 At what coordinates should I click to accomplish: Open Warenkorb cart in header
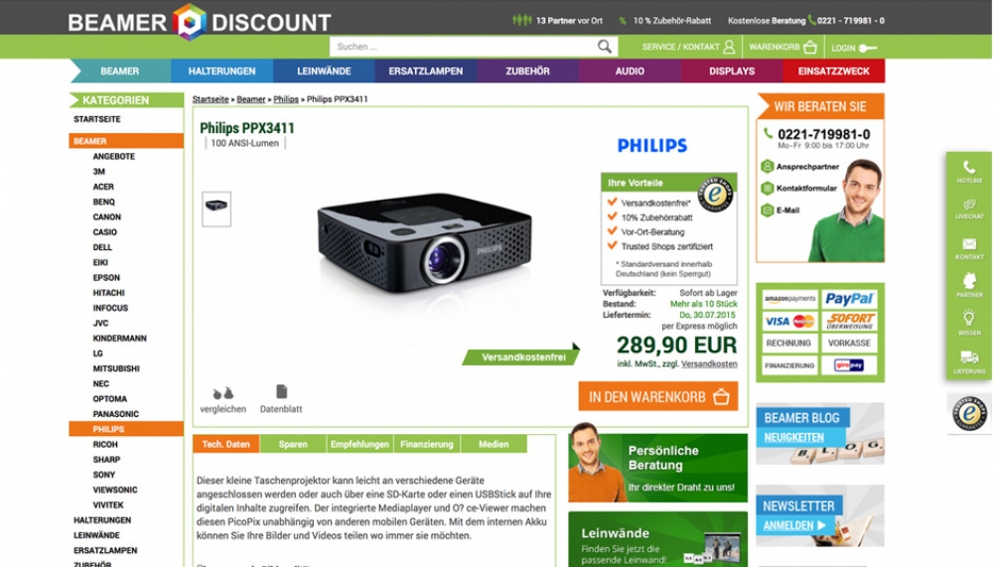(782, 47)
